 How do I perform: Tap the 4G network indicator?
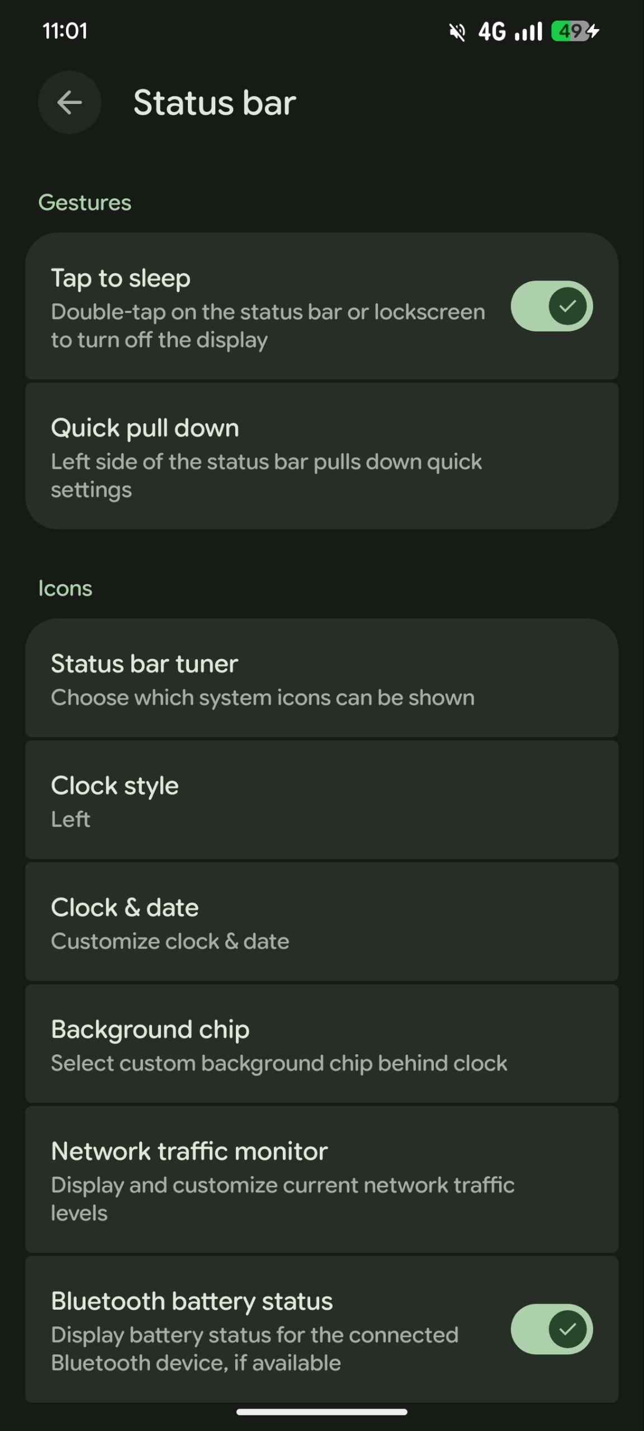tap(492, 32)
